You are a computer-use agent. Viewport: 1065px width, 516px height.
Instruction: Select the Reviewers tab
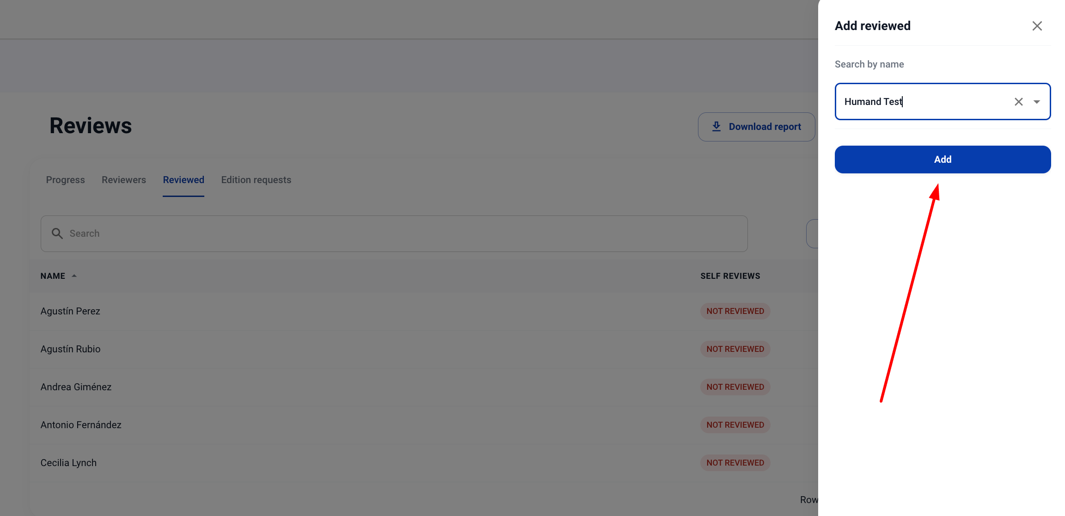point(123,180)
